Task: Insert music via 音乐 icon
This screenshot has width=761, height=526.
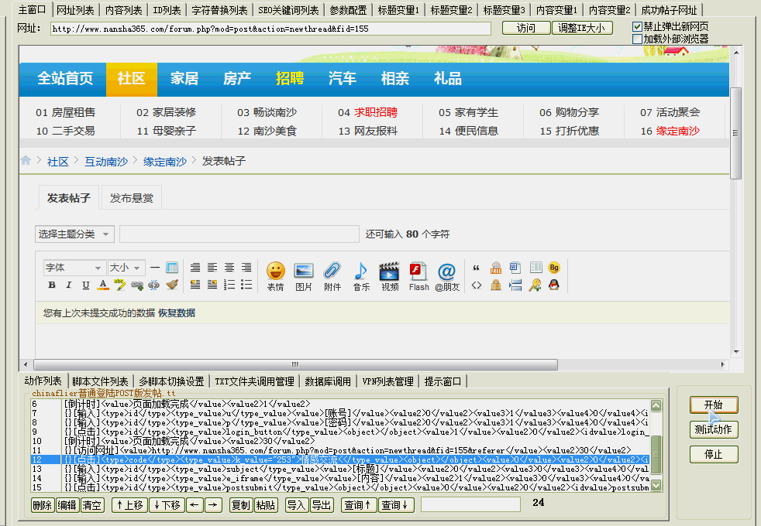Action: (x=361, y=277)
